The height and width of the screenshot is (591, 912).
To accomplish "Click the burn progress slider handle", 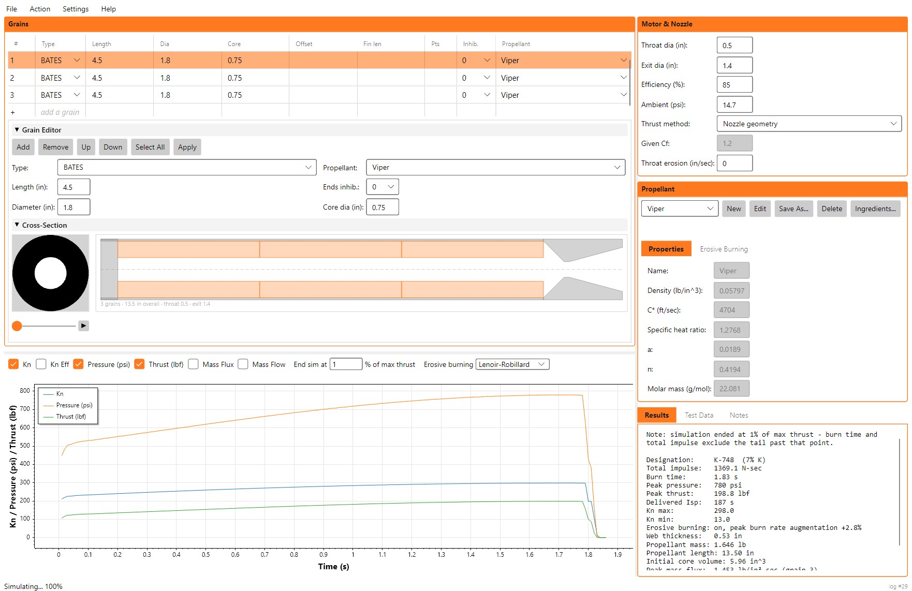I will 17,326.
